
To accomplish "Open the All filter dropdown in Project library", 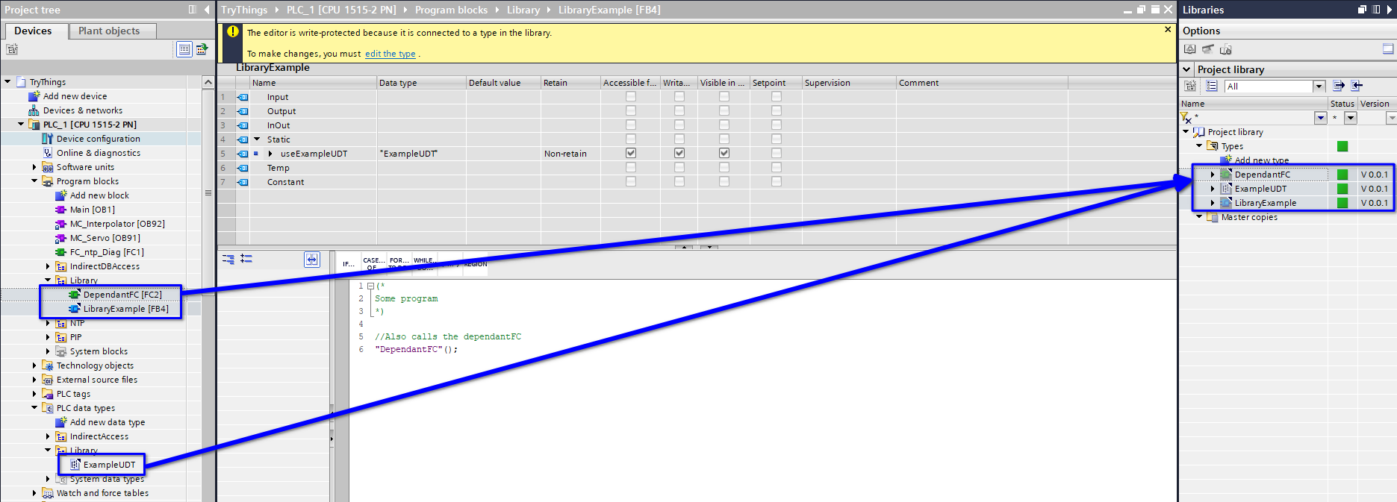I will pyautogui.click(x=1319, y=87).
